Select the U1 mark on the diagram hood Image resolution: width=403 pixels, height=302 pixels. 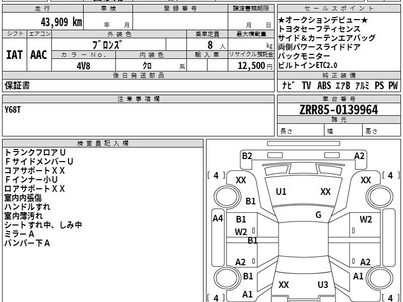[x=281, y=192]
